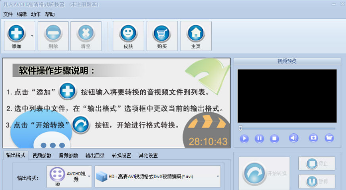Pause the preview player
Viewport: 346px width, 190px height.
(x=259, y=139)
